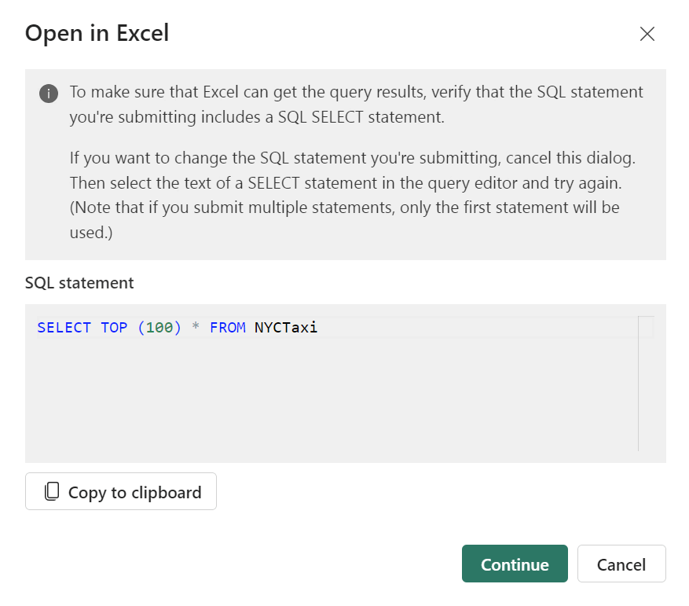
Task: Copy the SQL statement to clipboard
Action: [121, 491]
